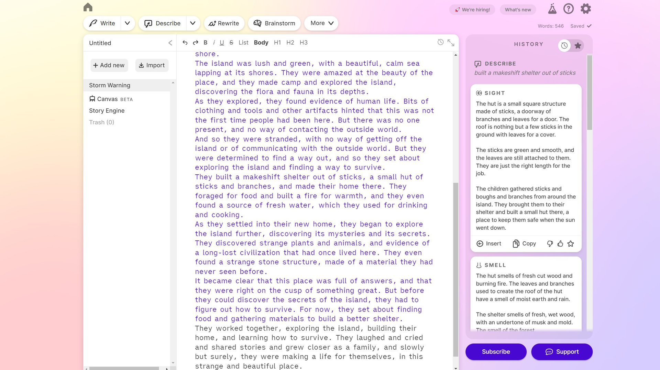Image resolution: width=660 pixels, height=370 pixels.
Task: Click the History panel title
Action: coord(529,44)
